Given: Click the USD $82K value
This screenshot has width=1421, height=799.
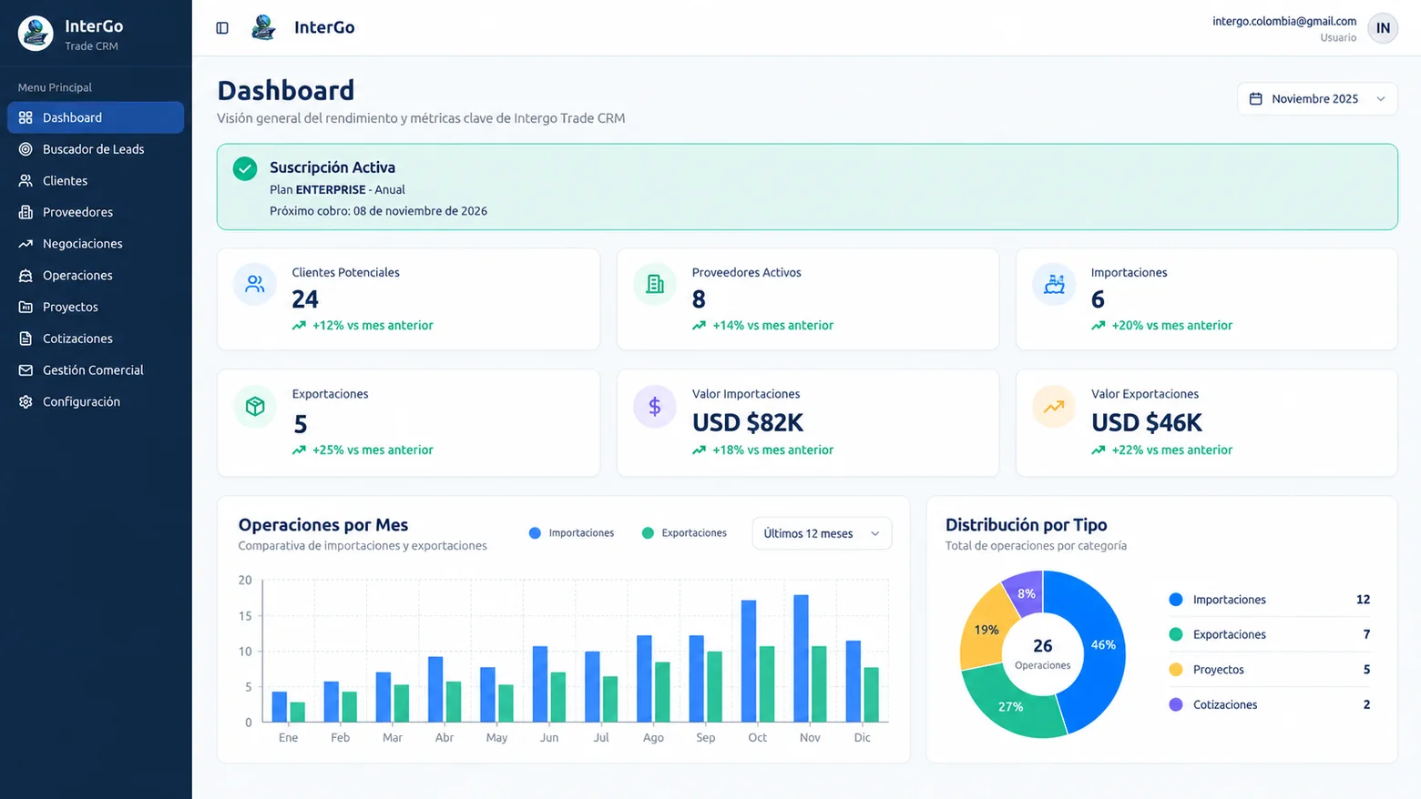Looking at the screenshot, I should tap(747, 423).
